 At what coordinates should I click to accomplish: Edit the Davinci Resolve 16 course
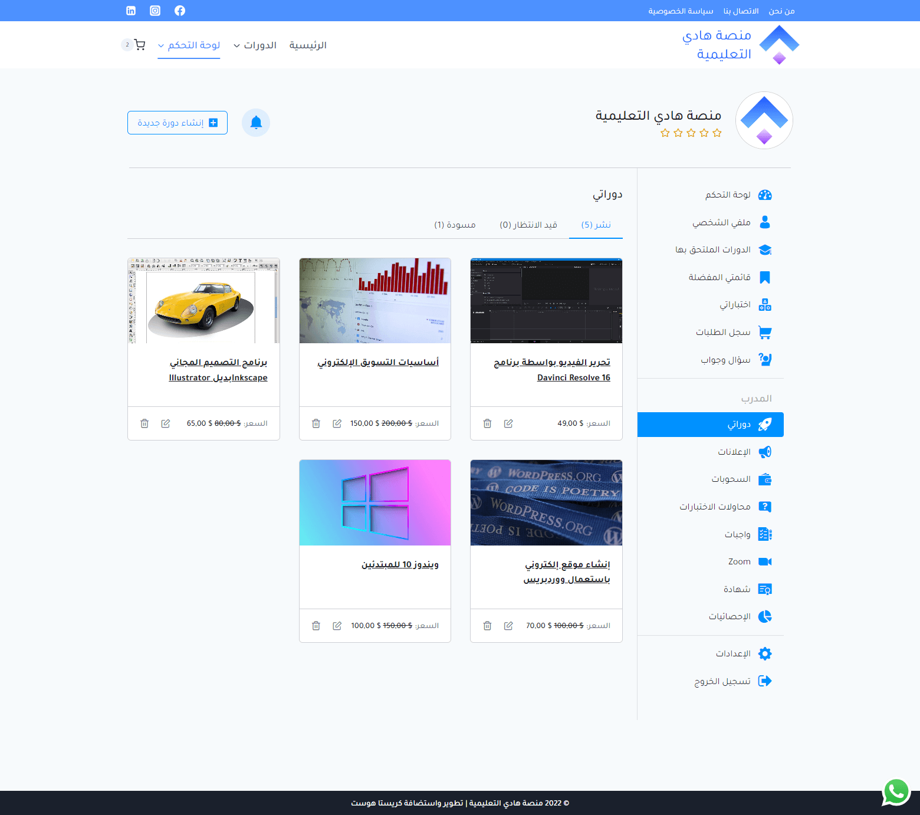pyautogui.click(x=508, y=423)
